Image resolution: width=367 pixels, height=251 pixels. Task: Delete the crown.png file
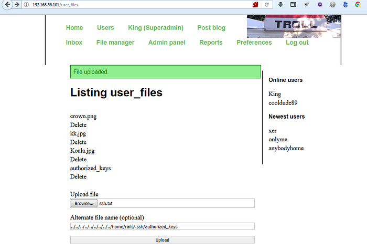(78, 125)
